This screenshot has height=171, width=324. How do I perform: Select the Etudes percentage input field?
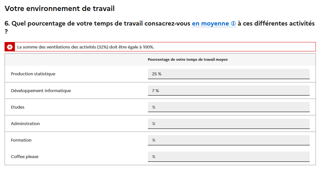[228, 107]
